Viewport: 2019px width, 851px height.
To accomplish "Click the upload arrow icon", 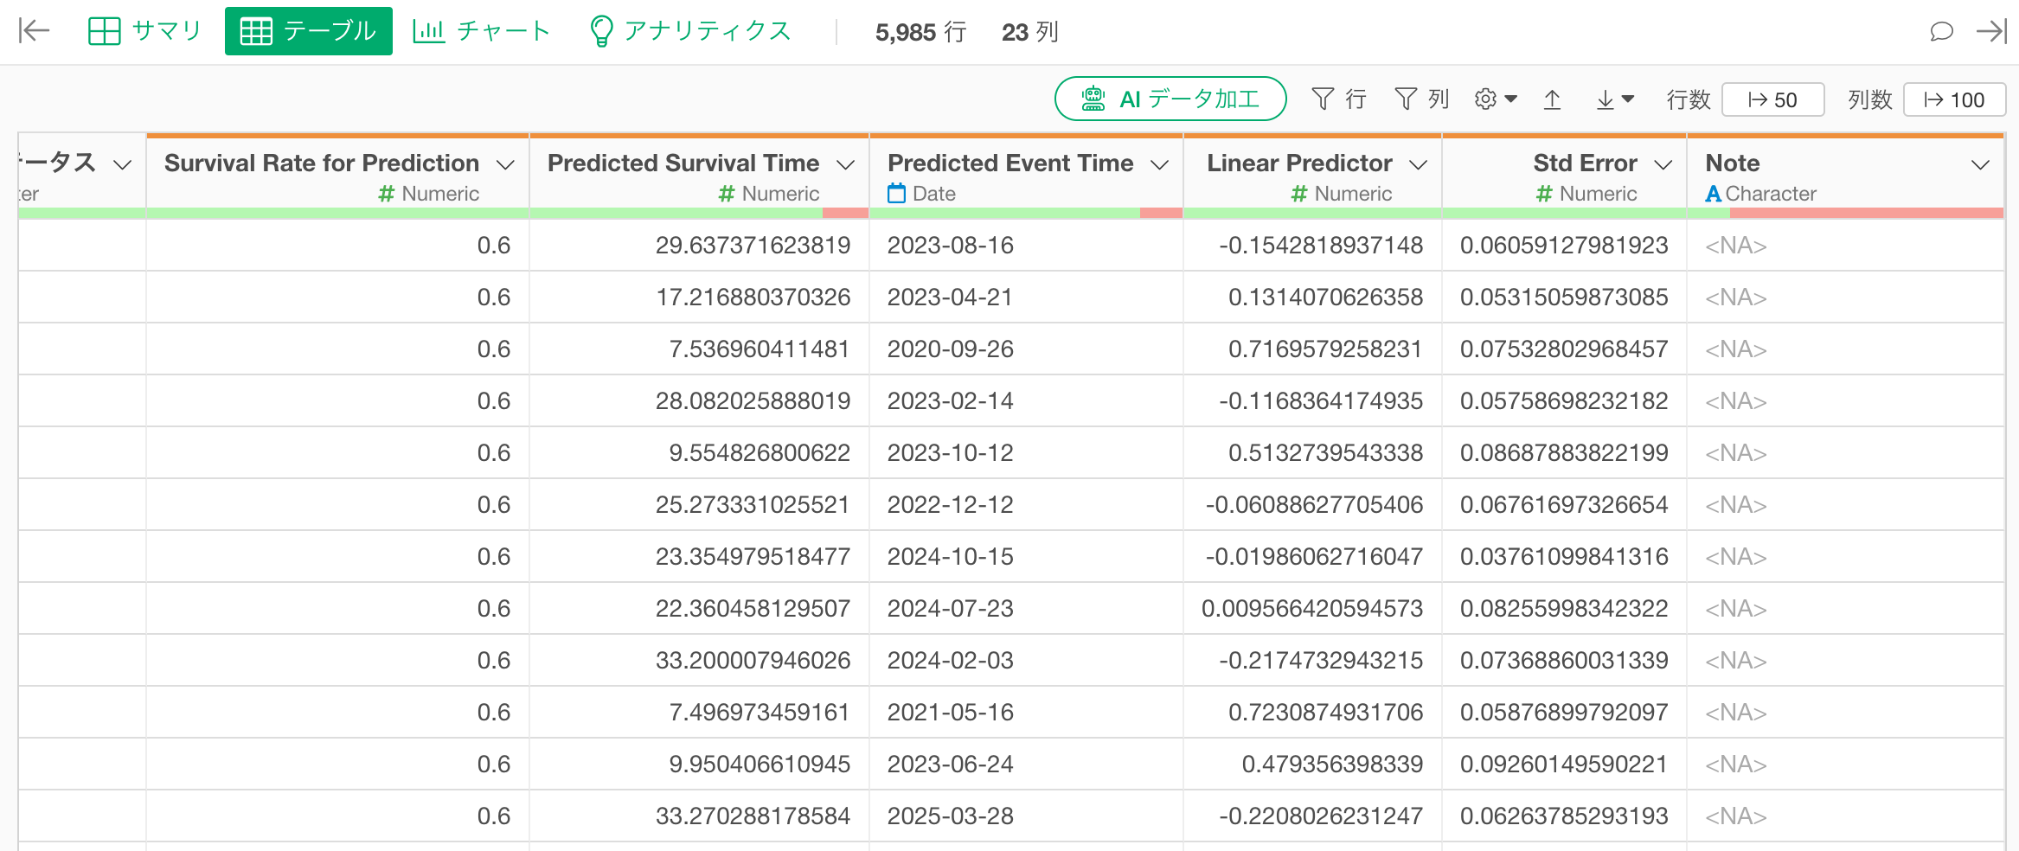I will point(1552,99).
